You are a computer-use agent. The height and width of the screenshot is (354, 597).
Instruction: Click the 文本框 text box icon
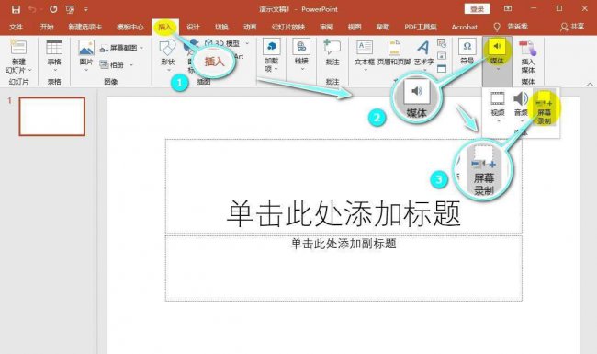[x=364, y=48]
